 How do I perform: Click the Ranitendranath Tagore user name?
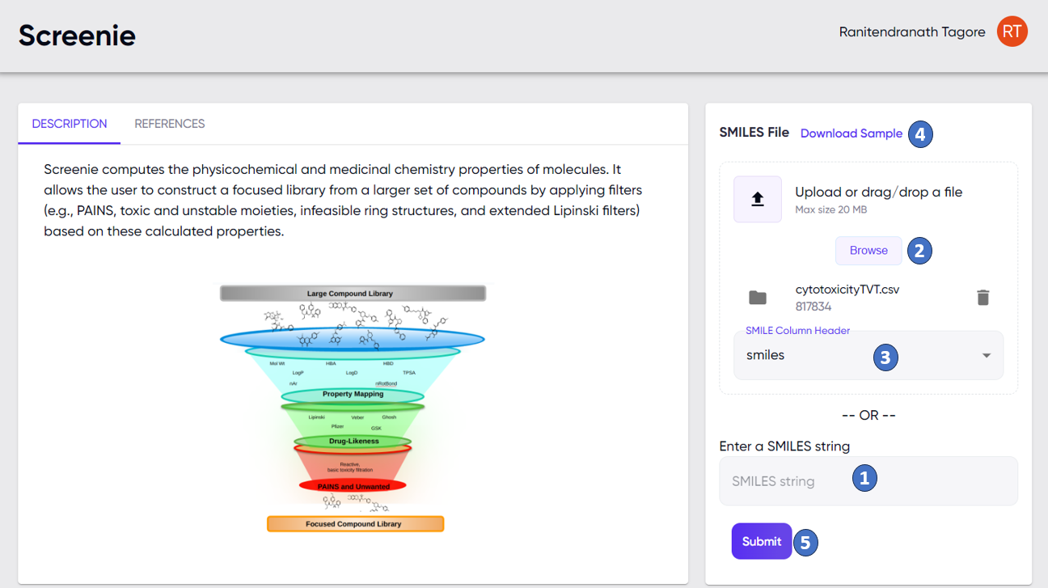(912, 32)
